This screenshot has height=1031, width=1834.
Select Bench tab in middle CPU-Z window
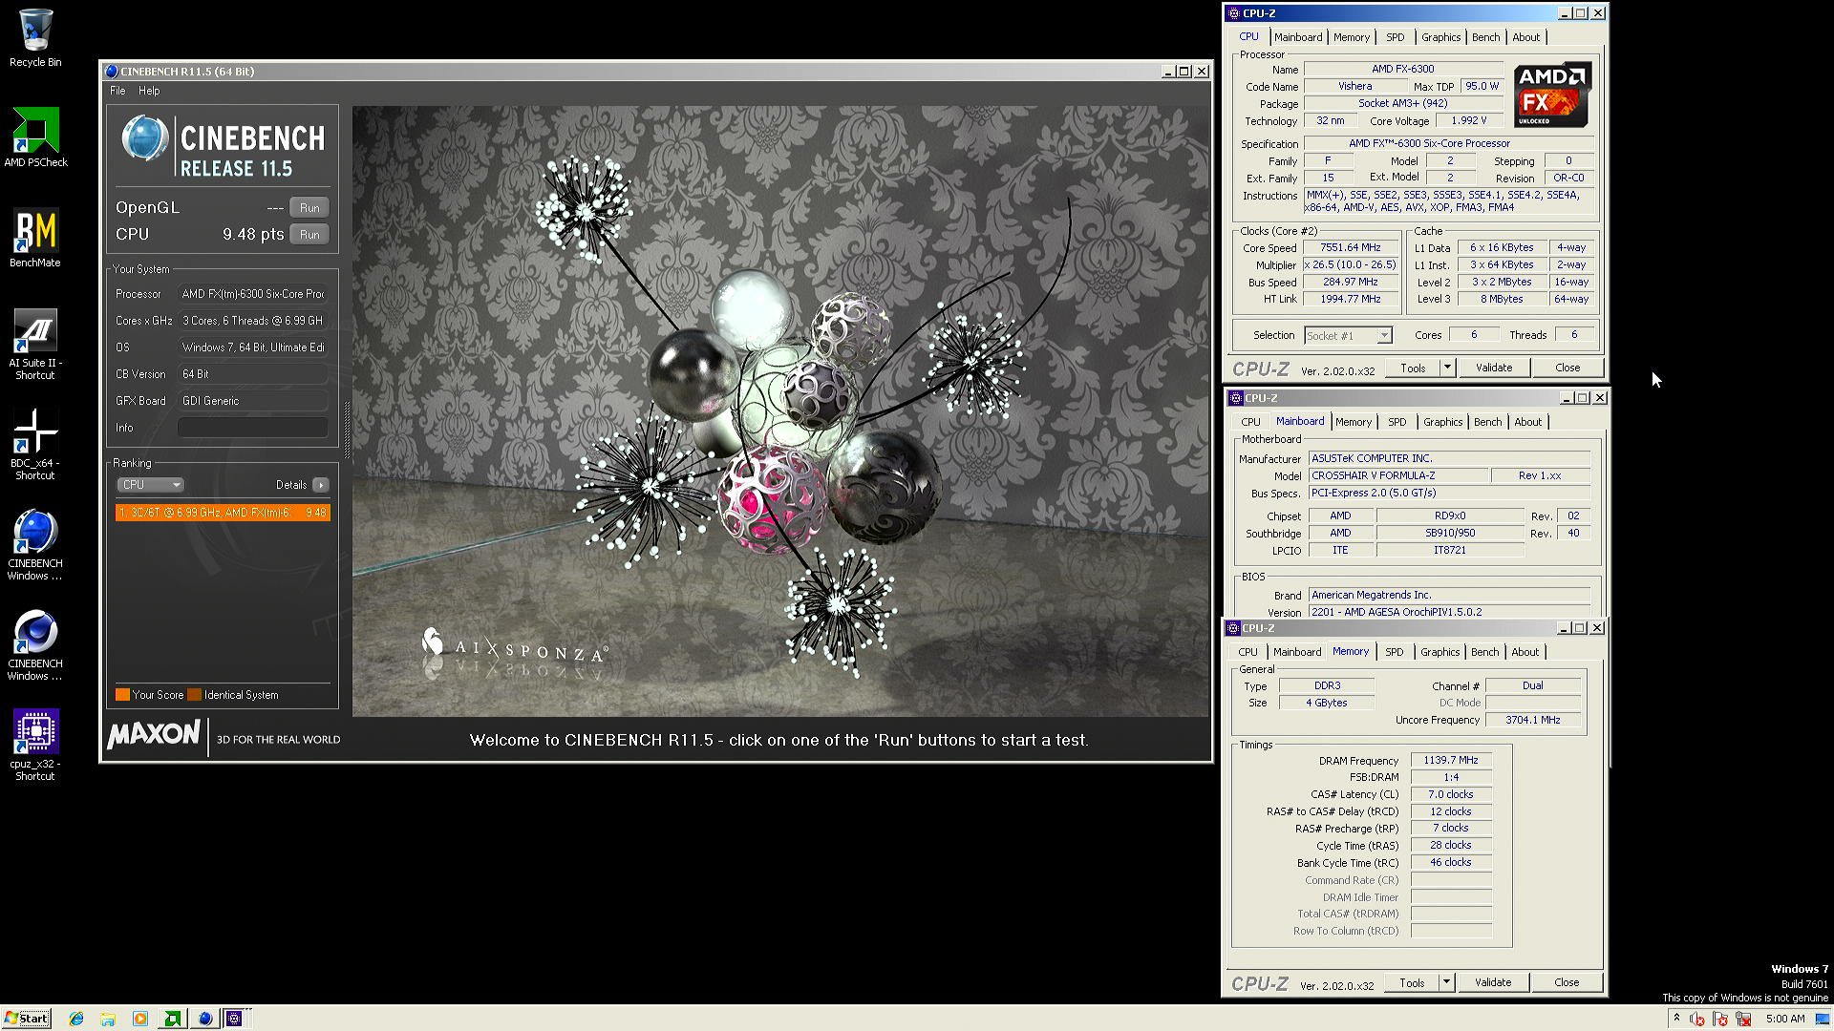click(1487, 422)
